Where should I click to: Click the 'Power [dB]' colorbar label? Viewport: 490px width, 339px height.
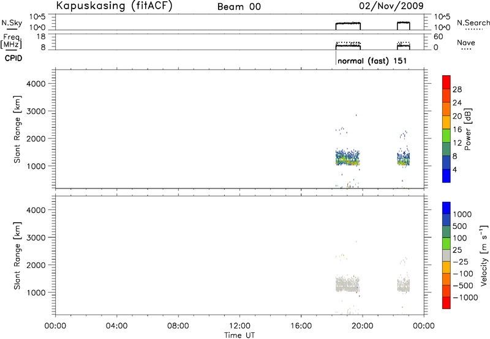click(x=468, y=129)
